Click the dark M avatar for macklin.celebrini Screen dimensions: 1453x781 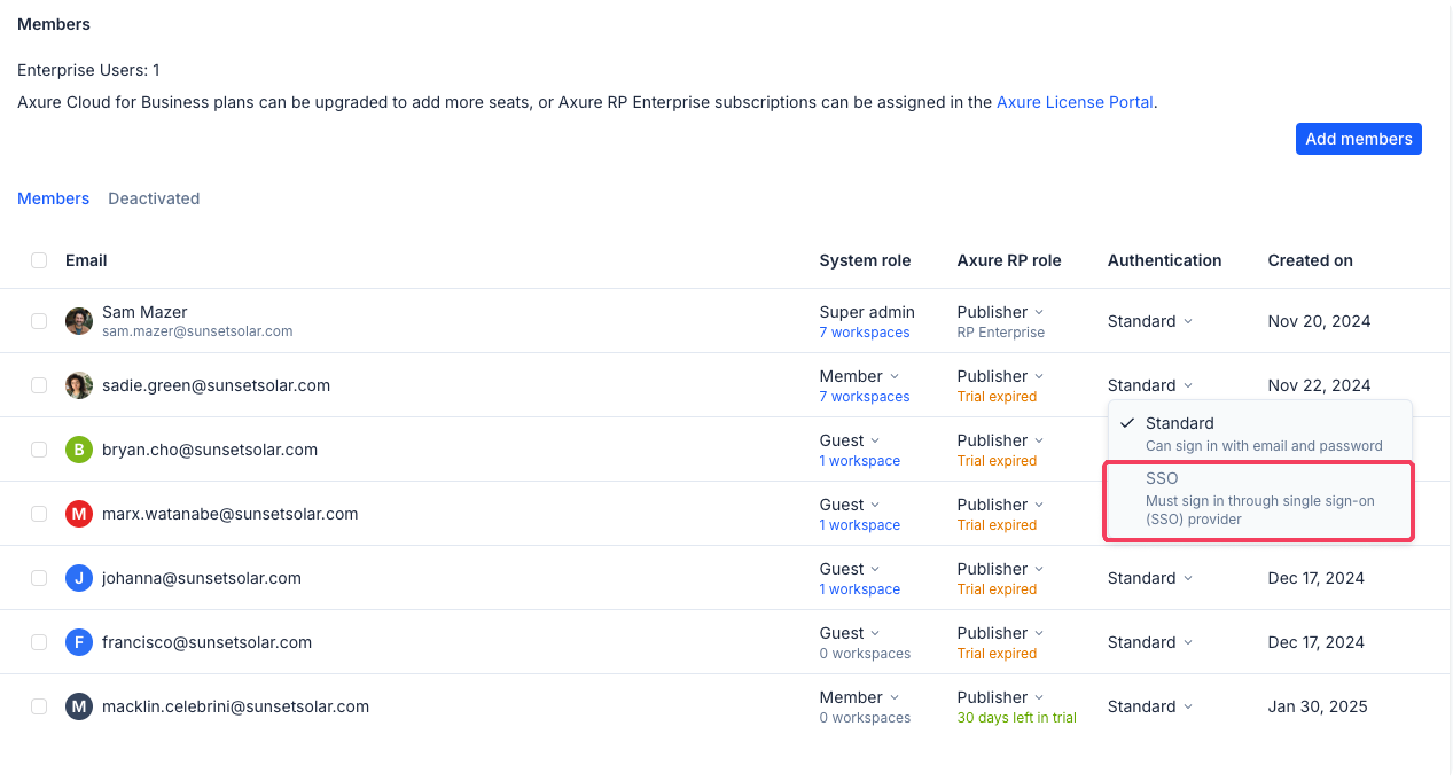coord(79,706)
